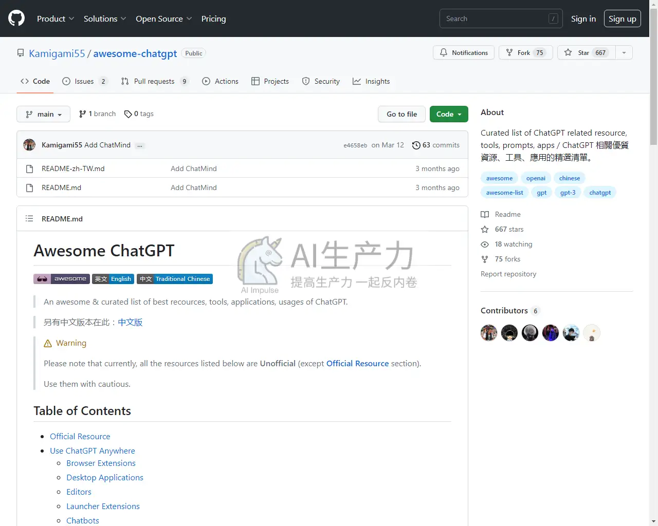The height and width of the screenshot is (526, 658).
Task: Click Kamigami55 commit author avatar
Action: (x=29, y=145)
